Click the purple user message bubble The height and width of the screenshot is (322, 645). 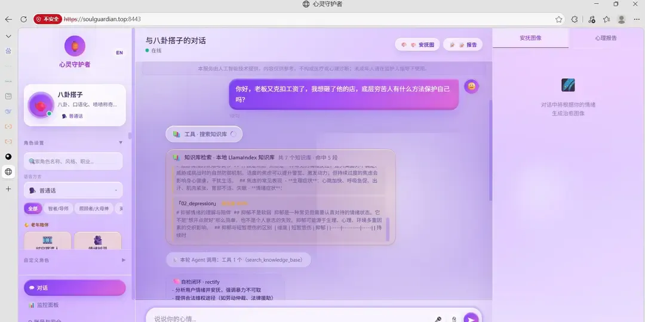[344, 94]
